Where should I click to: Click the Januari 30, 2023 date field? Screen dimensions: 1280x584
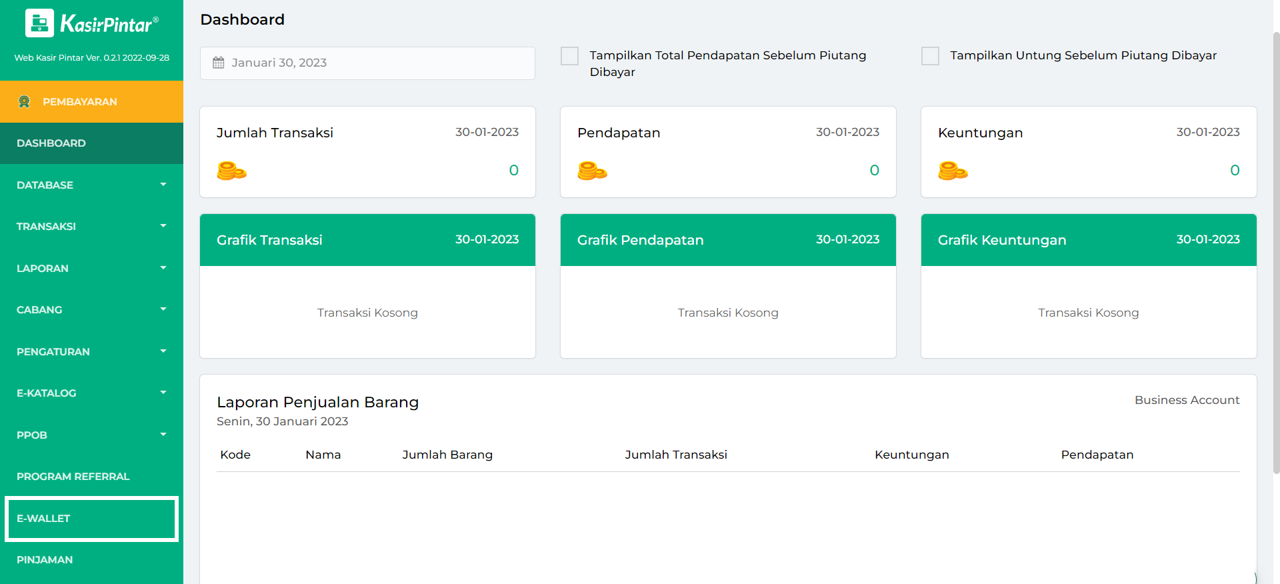point(367,63)
